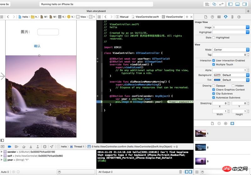Open the Image dropdown
The height and width of the screenshot is (175, 251).
[248, 27]
